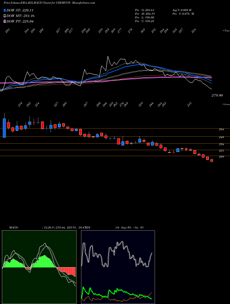
Task: Click the 'Pre O: 201.61' value
Action: click(x=144, y=10)
